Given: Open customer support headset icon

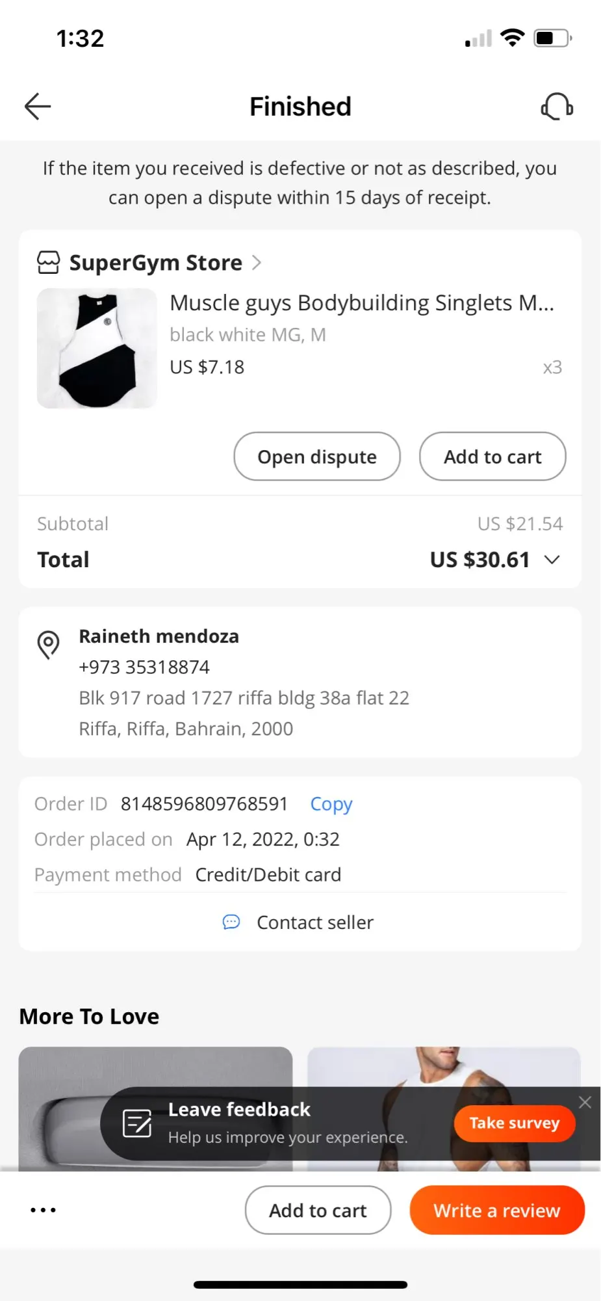Looking at the screenshot, I should [x=557, y=107].
